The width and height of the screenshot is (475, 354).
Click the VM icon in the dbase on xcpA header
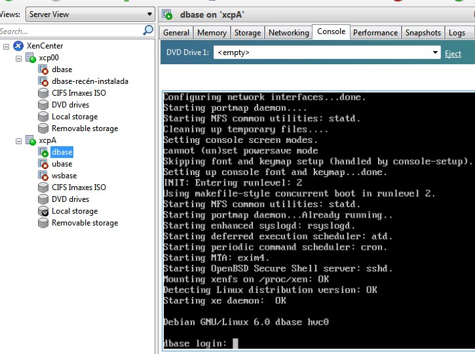coord(167,14)
